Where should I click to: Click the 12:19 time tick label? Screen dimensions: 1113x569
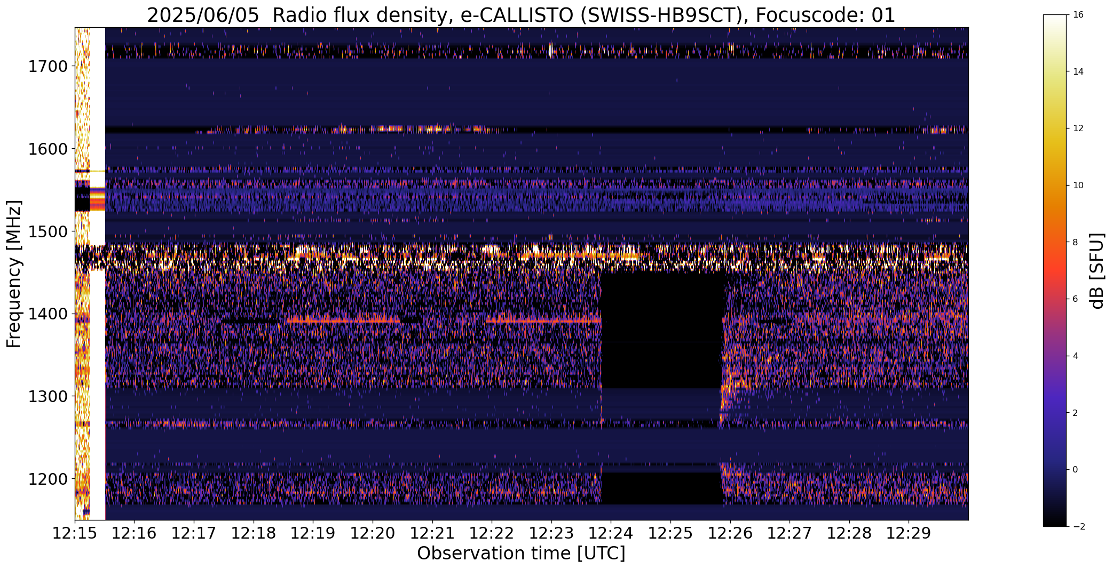point(313,533)
